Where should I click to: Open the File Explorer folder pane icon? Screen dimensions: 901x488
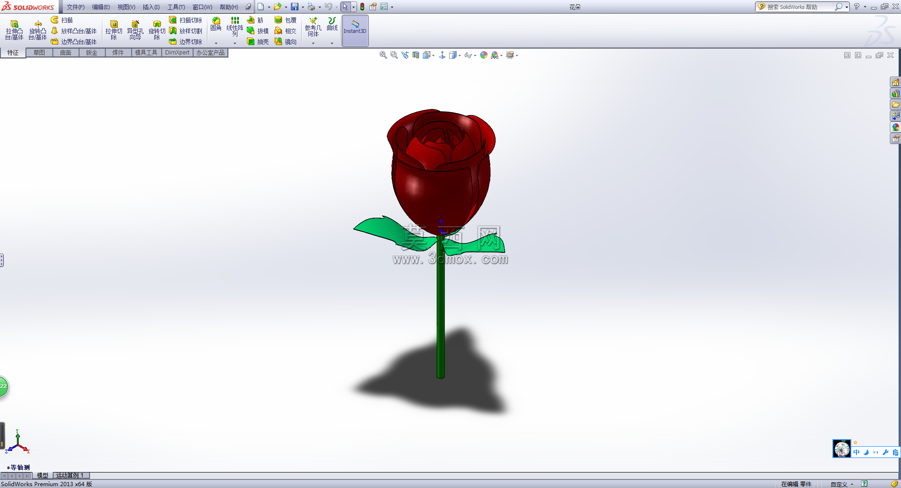click(x=895, y=105)
